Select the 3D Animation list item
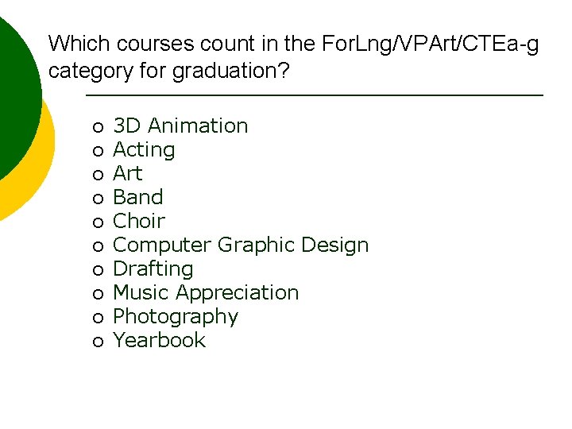Screen dimensions: 572x429 pyautogui.click(x=180, y=126)
